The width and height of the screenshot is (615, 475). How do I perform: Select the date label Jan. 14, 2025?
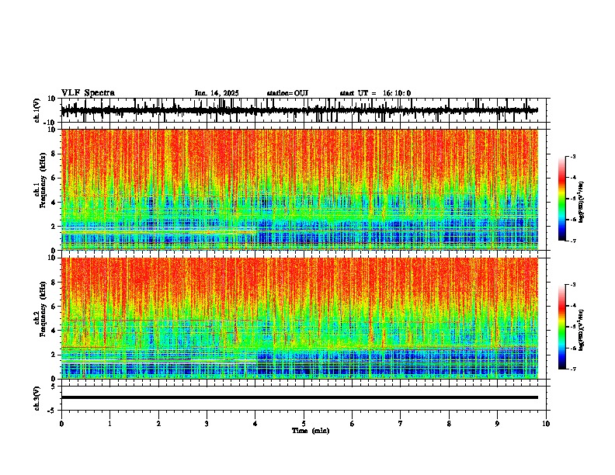(x=217, y=93)
